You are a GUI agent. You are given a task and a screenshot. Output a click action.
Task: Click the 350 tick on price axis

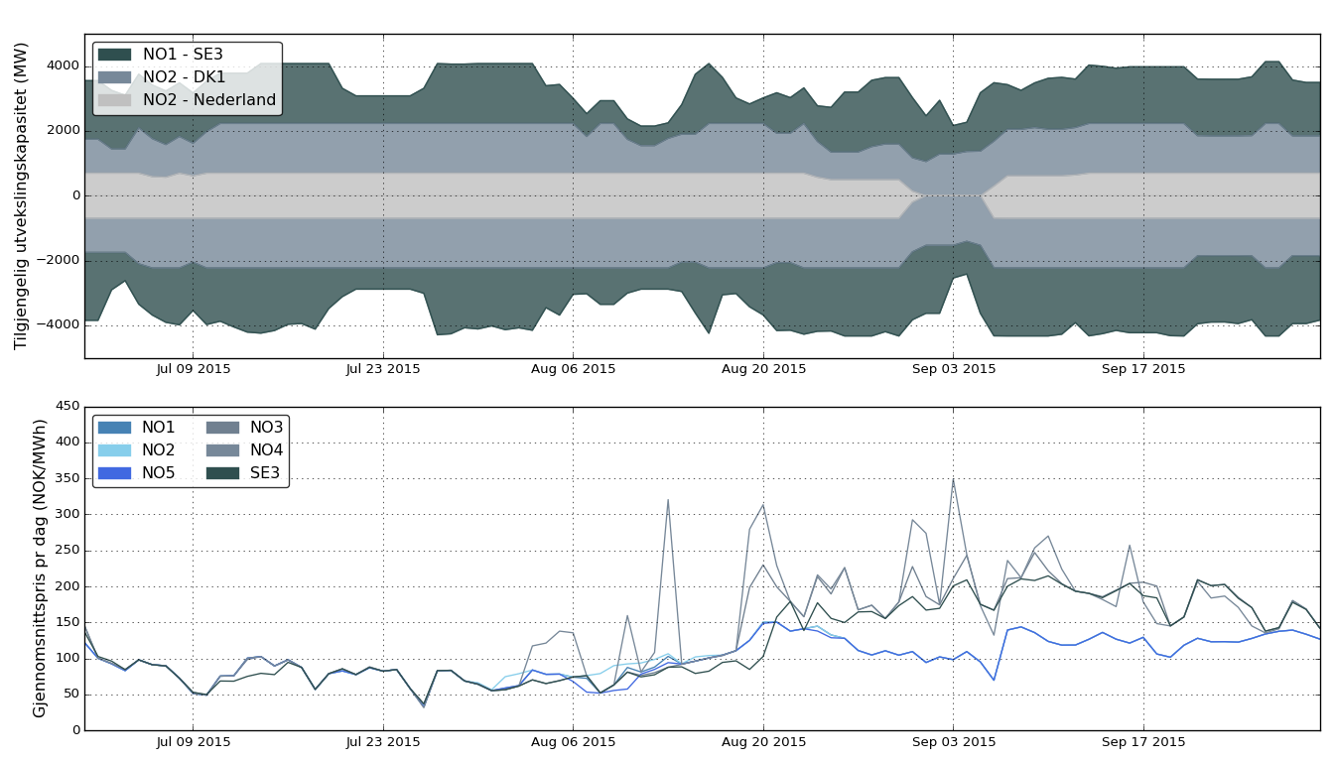click(68, 478)
